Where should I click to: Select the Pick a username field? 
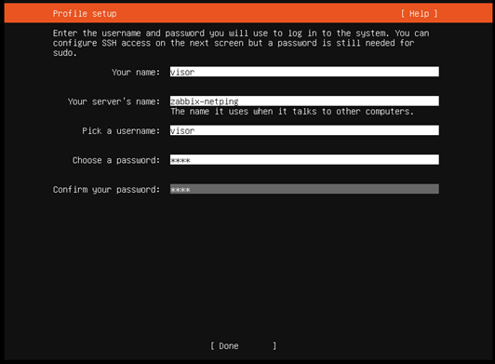(x=304, y=130)
